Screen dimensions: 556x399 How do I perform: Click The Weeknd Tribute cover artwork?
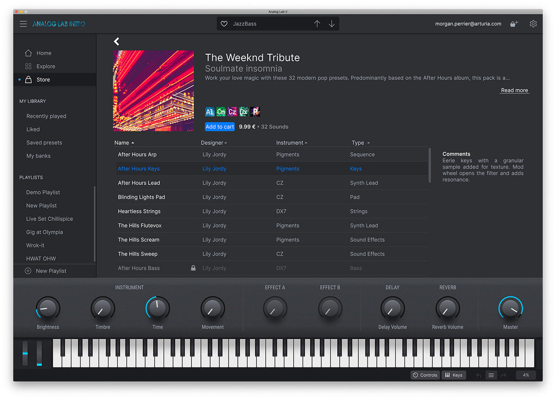click(154, 91)
